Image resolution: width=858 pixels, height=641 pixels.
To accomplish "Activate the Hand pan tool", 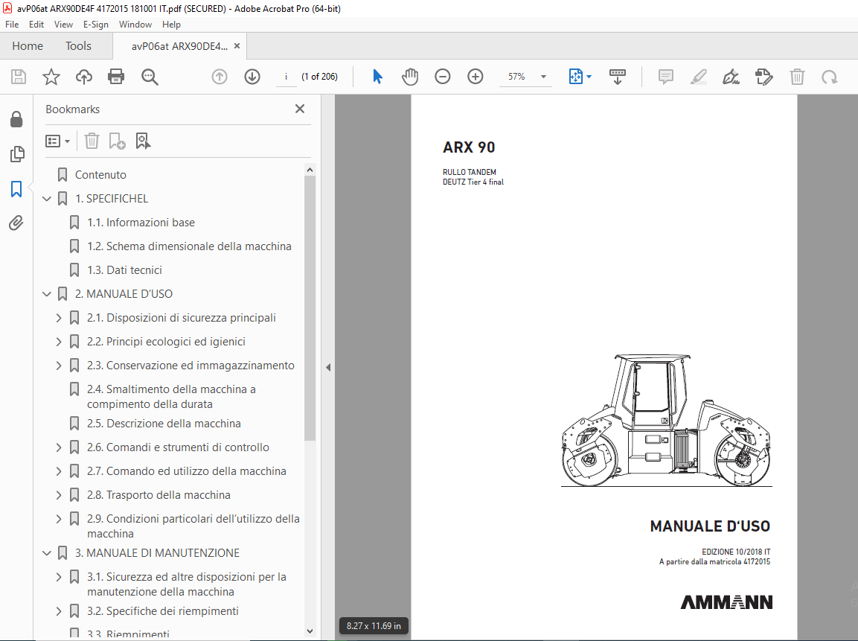I will point(410,77).
